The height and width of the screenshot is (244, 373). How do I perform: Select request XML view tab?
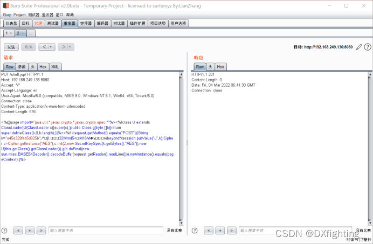(x=55, y=67)
